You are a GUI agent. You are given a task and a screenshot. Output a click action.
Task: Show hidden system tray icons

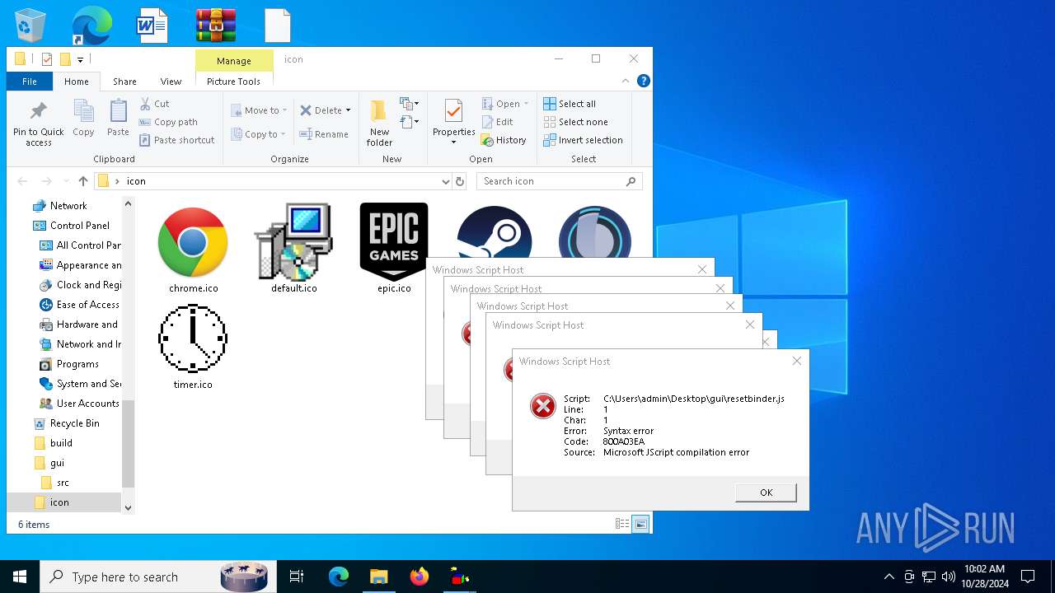(889, 577)
